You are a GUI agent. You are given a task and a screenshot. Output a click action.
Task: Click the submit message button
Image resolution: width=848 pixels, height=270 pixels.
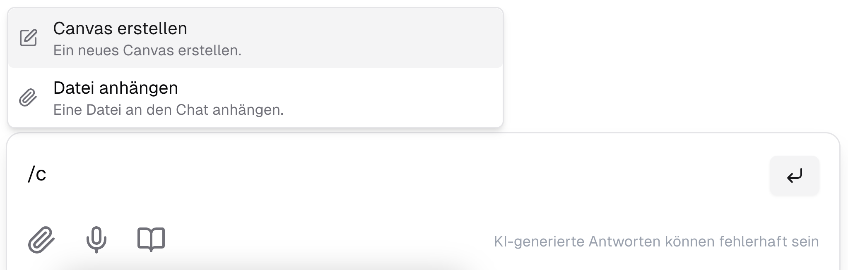point(794,175)
